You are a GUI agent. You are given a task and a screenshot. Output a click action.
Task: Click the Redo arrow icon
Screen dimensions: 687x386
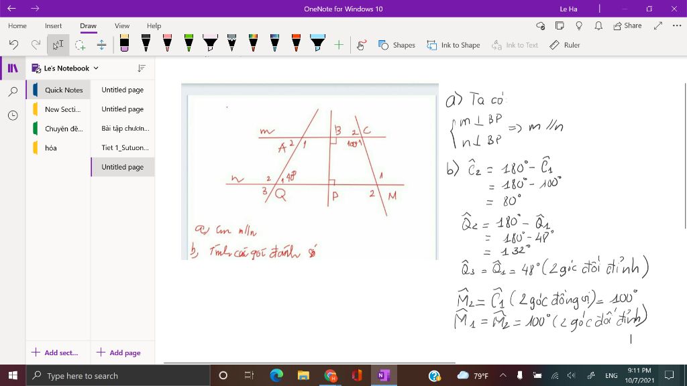(36, 45)
